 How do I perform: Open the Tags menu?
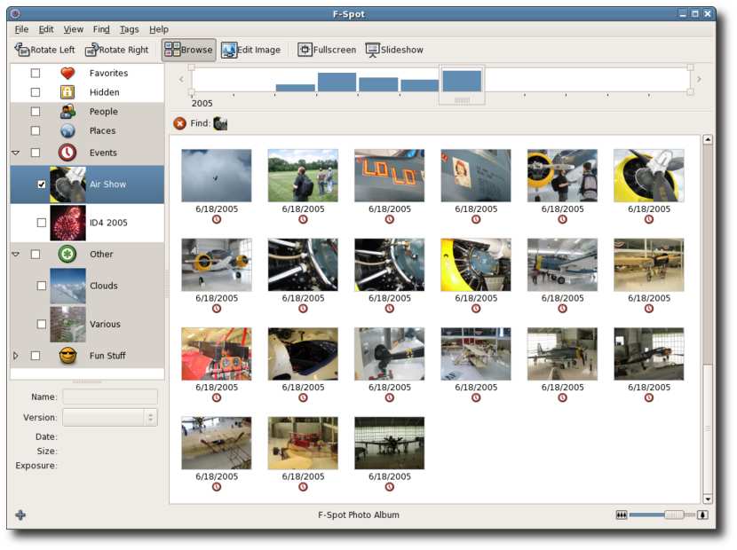[x=130, y=29]
